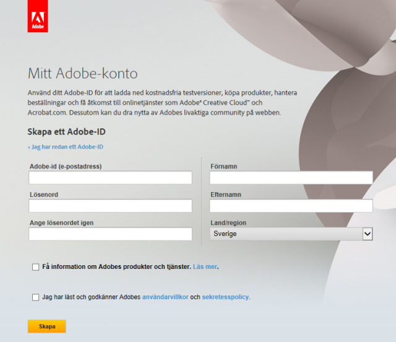Open the Land/region dropdown showing Sverige
Viewport: 396px width, 342px height.
(x=291, y=234)
